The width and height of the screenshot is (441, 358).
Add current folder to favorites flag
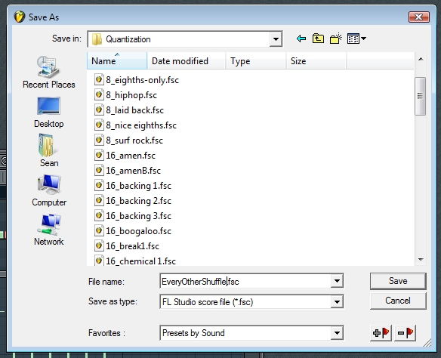(x=381, y=333)
